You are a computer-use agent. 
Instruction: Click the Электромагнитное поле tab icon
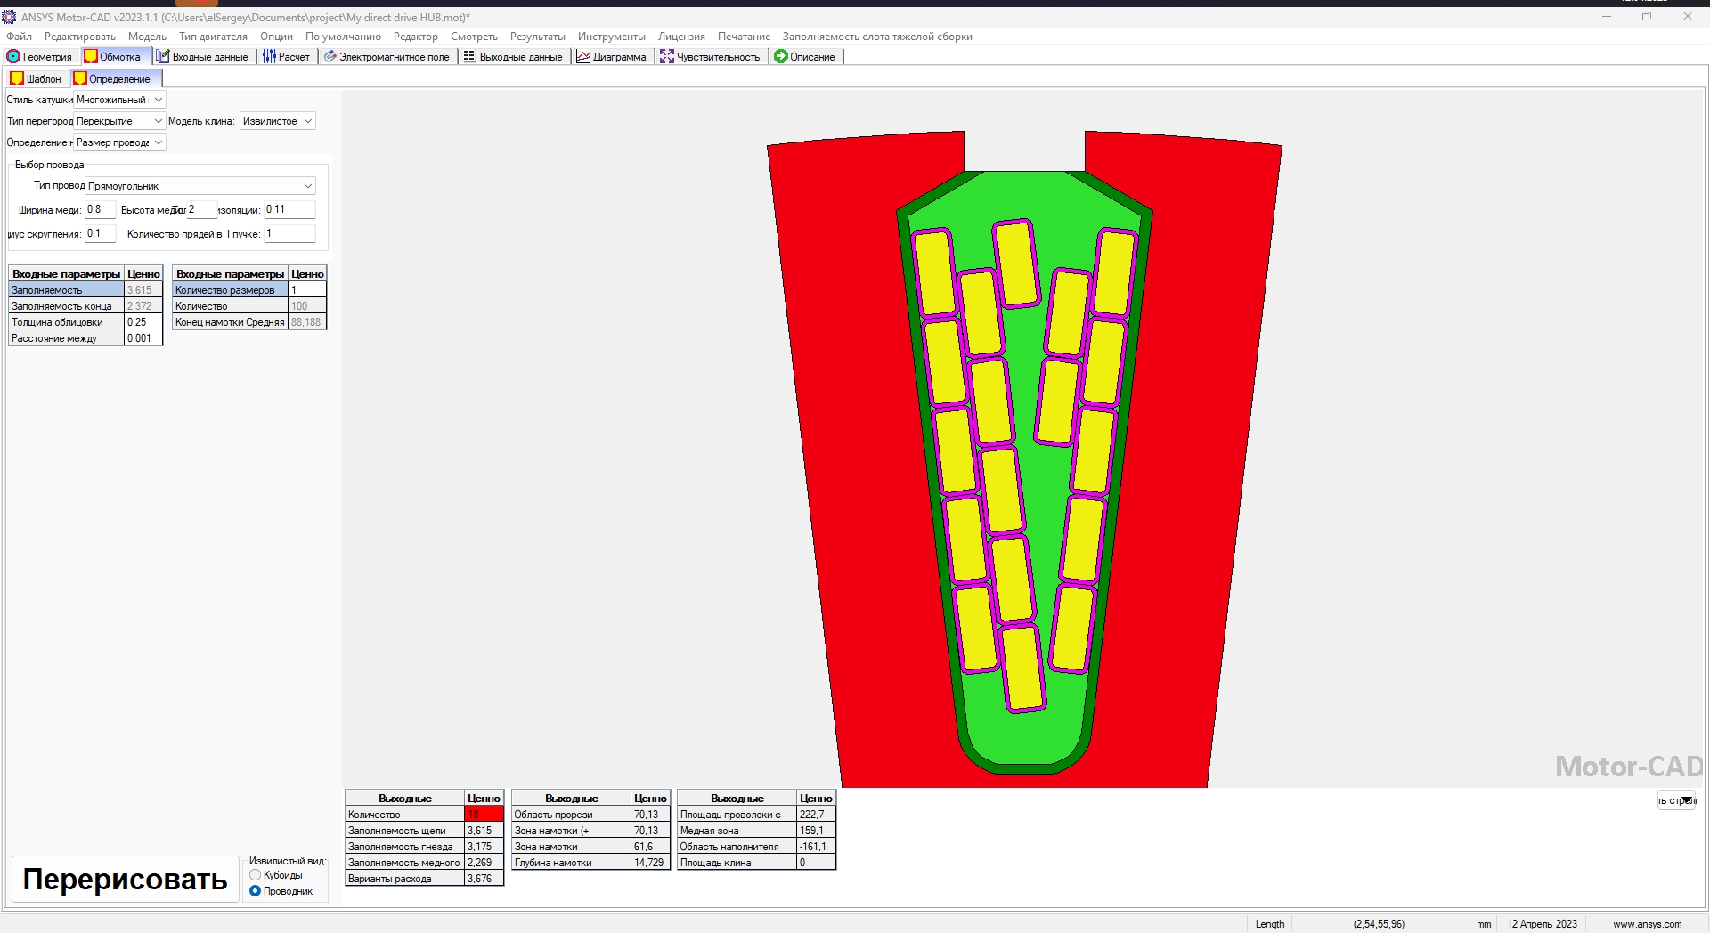pyautogui.click(x=330, y=57)
